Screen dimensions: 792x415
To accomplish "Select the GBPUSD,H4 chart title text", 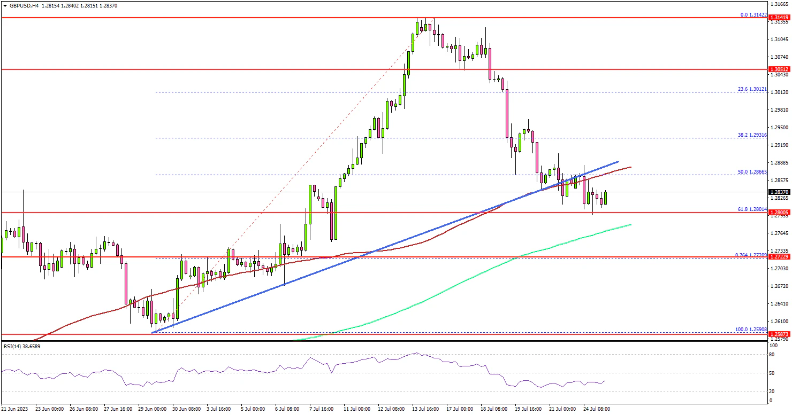I will [x=25, y=5].
